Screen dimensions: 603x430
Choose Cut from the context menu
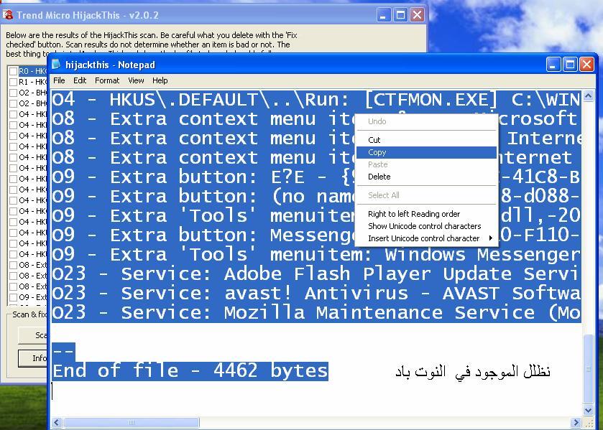(x=426, y=140)
